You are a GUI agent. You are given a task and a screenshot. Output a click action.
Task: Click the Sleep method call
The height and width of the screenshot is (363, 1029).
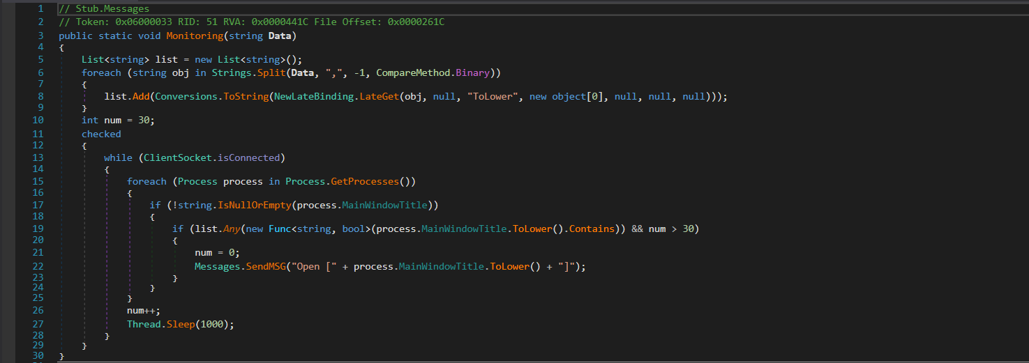click(x=180, y=325)
